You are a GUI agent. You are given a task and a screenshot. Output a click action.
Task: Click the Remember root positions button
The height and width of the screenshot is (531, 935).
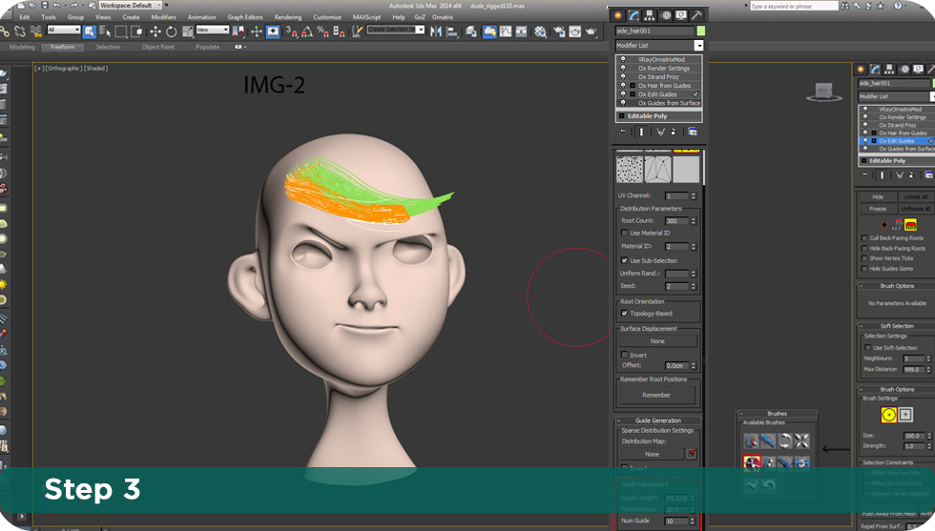(656, 395)
